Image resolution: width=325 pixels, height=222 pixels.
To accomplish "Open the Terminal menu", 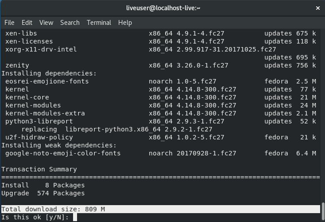I will coord(99,23).
